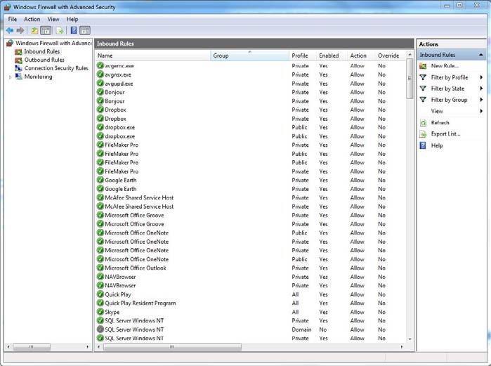Toggle the show/hide action pane icon
The height and width of the screenshot is (366, 491).
click(85, 30)
